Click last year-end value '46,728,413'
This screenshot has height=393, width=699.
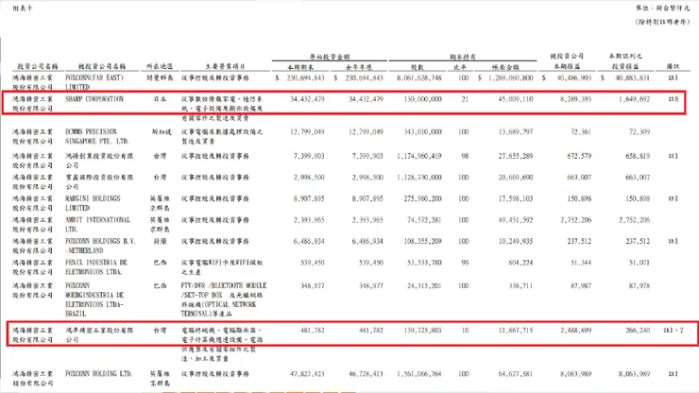pos(366,374)
